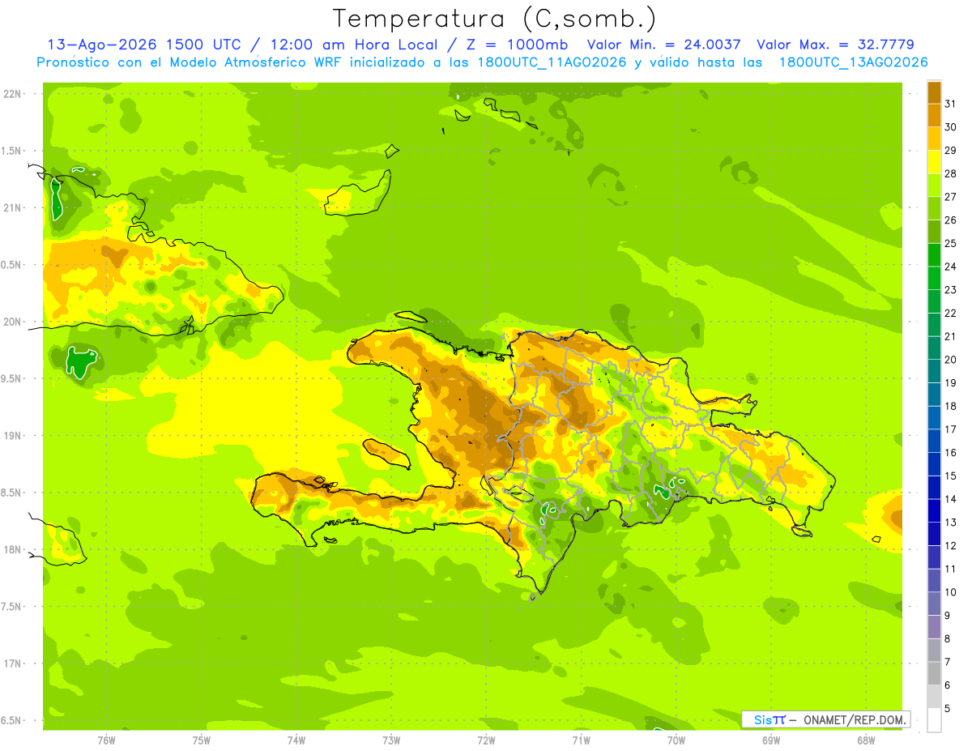Viewport: 972px width, 751px height.
Task: Pick the green swatch between 24 and 25
Action: [934, 255]
